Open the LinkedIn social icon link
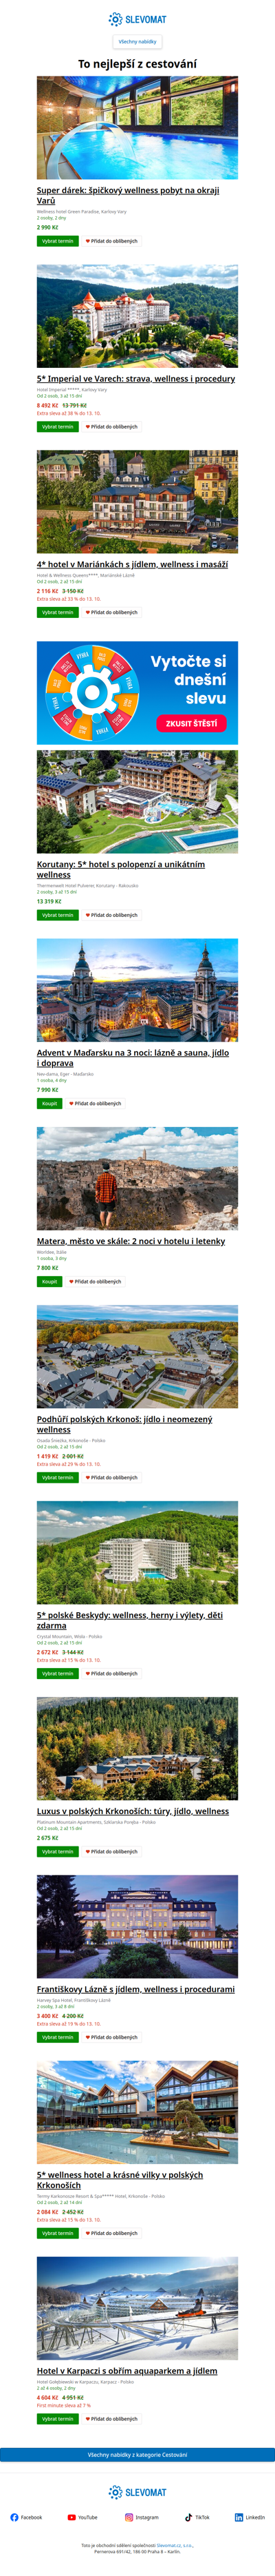The image size is (275, 2576). [250, 2517]
